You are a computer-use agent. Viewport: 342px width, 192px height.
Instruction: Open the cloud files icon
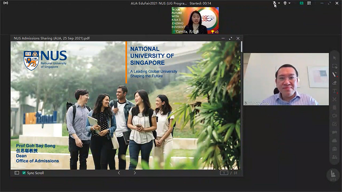coord(334,141)
